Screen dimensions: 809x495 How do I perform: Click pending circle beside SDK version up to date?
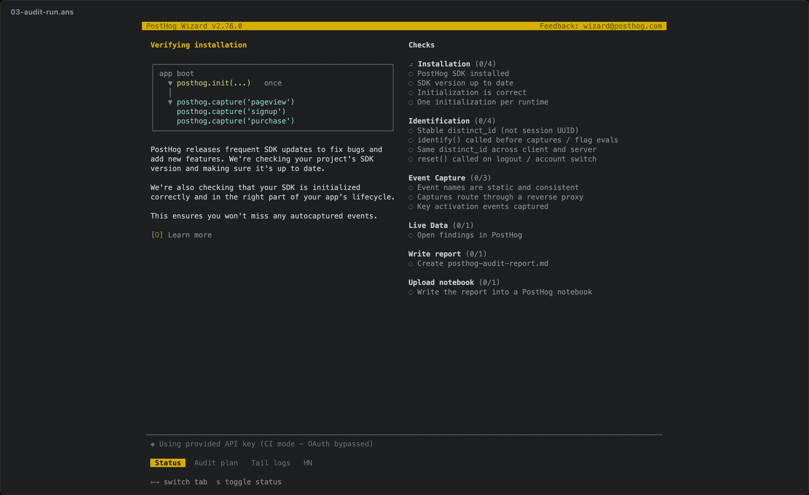pos(411,83)
